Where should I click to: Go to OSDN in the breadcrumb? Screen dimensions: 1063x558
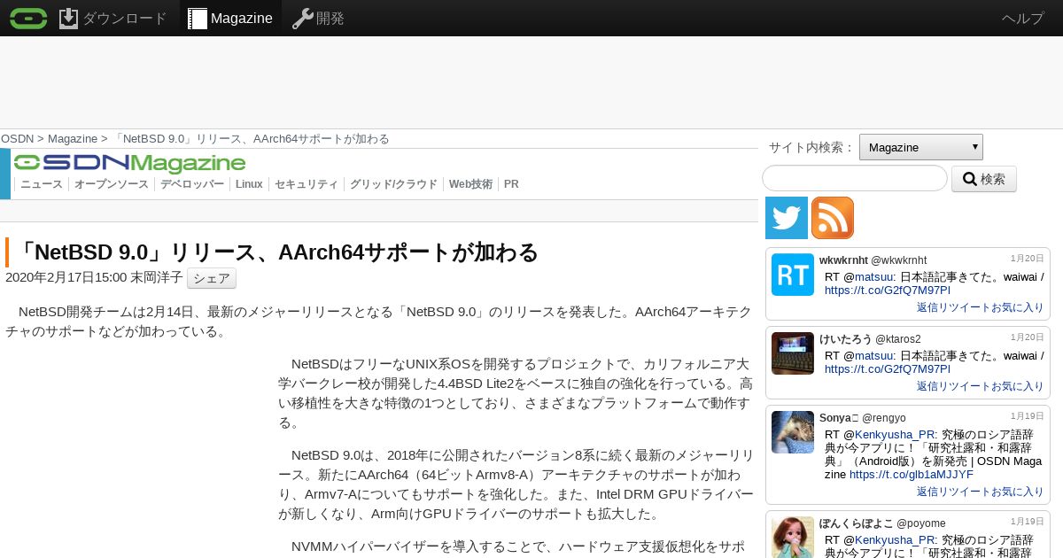tap(17, 139)
